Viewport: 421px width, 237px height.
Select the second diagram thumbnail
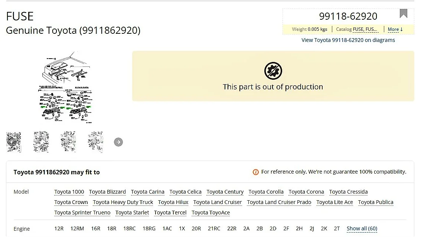[x=41, y=142]
